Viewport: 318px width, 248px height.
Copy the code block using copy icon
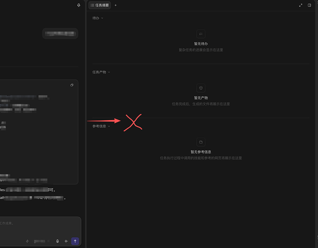[x=72, y=85]
